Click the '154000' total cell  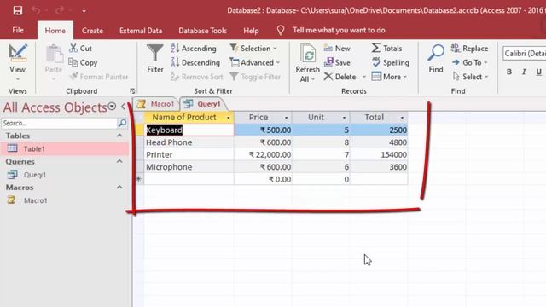379,155
